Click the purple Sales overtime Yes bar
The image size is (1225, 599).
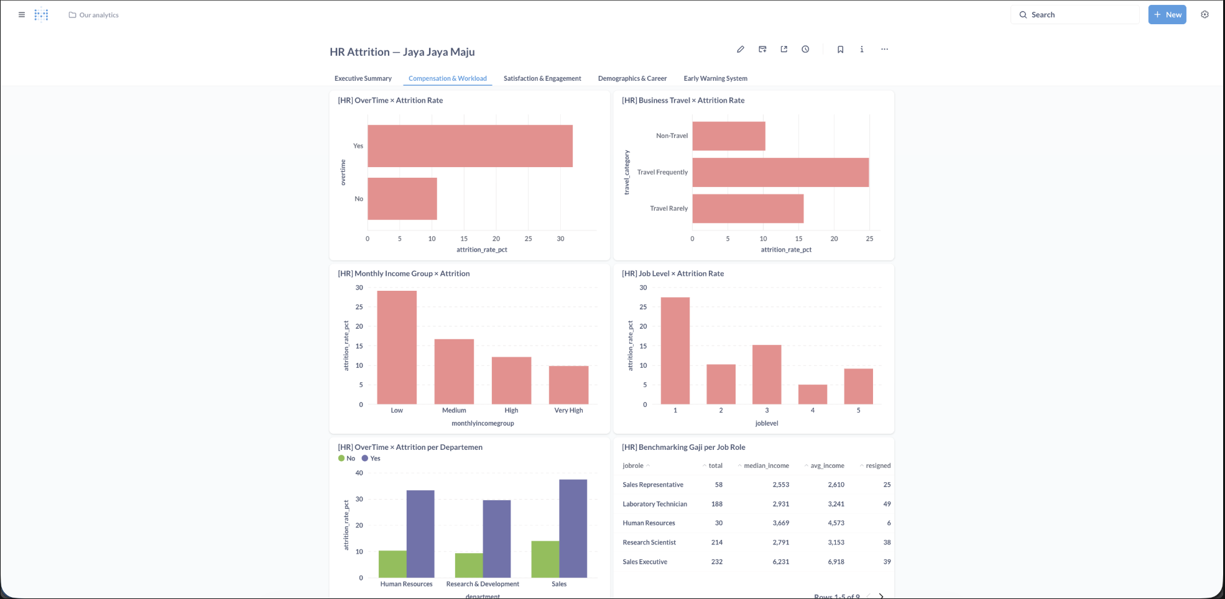click(573, 529)
